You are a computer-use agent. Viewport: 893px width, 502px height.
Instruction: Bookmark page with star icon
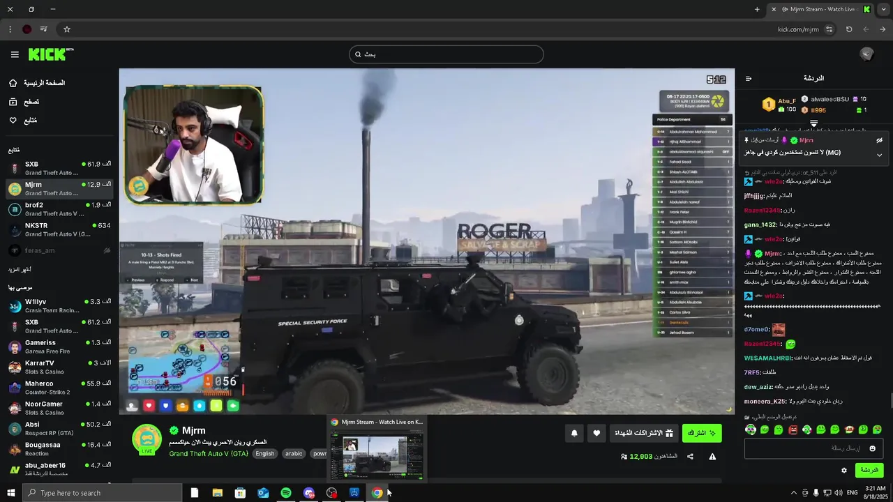point(67,29)
